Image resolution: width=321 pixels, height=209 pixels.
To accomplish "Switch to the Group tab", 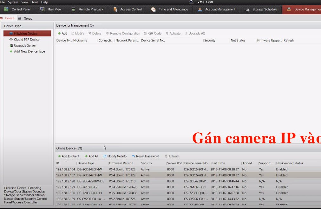I will click(28, 18).
